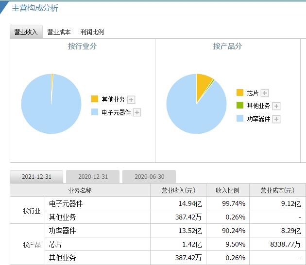
Task: Select the 2021-12-31 date tab
Action: point(36,177)
